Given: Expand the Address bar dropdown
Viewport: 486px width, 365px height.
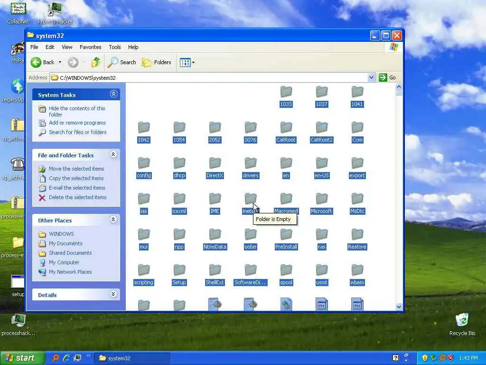Looking at the screenshot, I should click(x=371, y=77).
